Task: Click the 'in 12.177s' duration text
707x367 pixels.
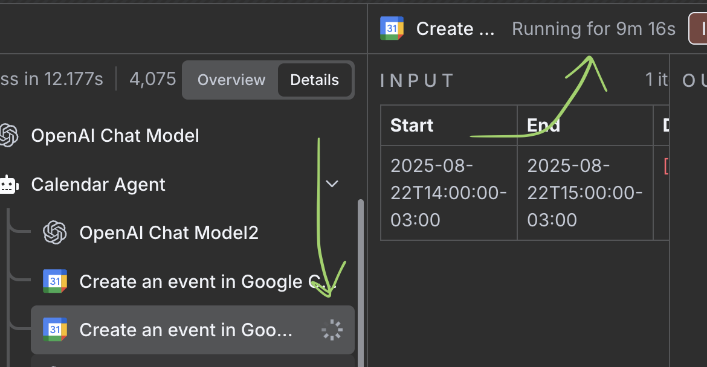Action: pos(63,79)
